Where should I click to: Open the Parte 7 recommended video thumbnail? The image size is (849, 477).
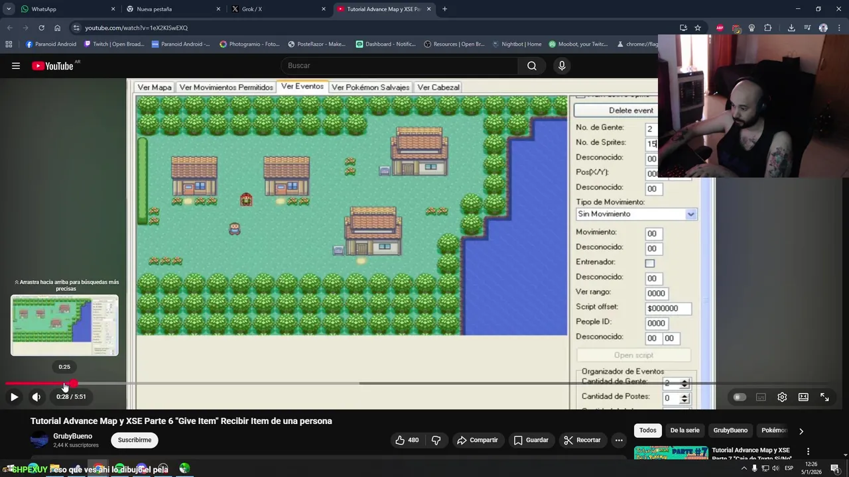click(x=671, y=452)
